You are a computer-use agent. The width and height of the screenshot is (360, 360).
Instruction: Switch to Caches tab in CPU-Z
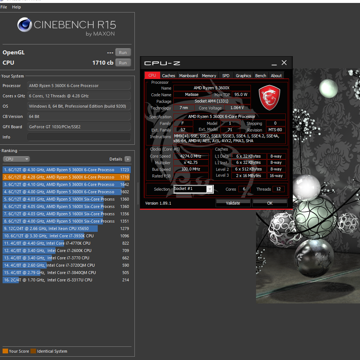click(x=169, y=76)
